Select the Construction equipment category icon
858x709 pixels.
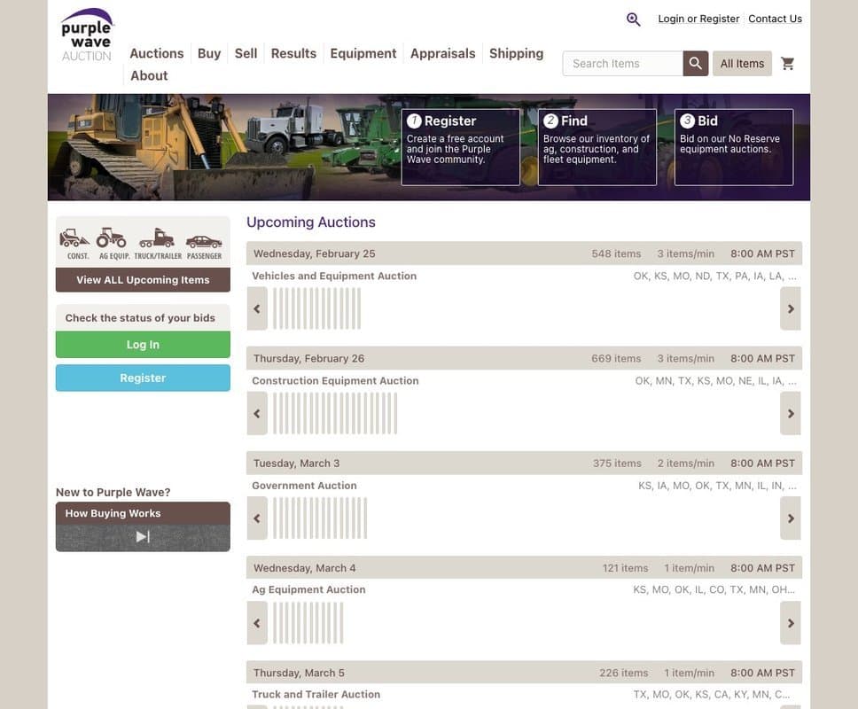coord(74,239)
